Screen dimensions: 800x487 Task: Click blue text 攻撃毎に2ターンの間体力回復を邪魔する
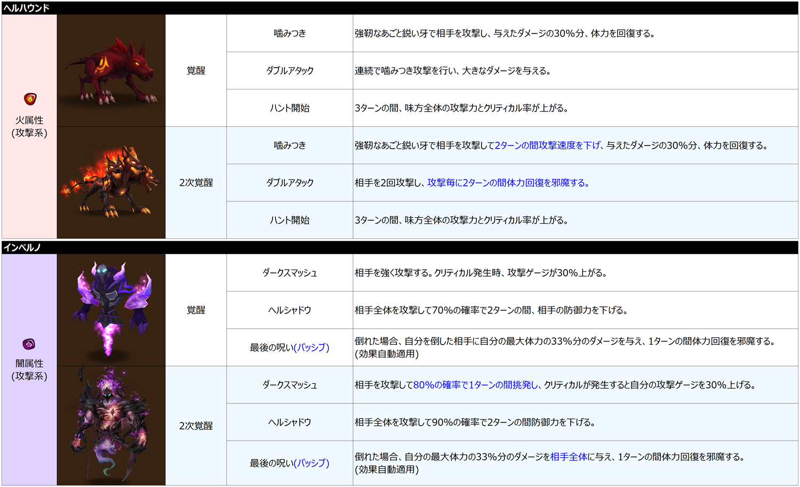click(x=508, y=183)
